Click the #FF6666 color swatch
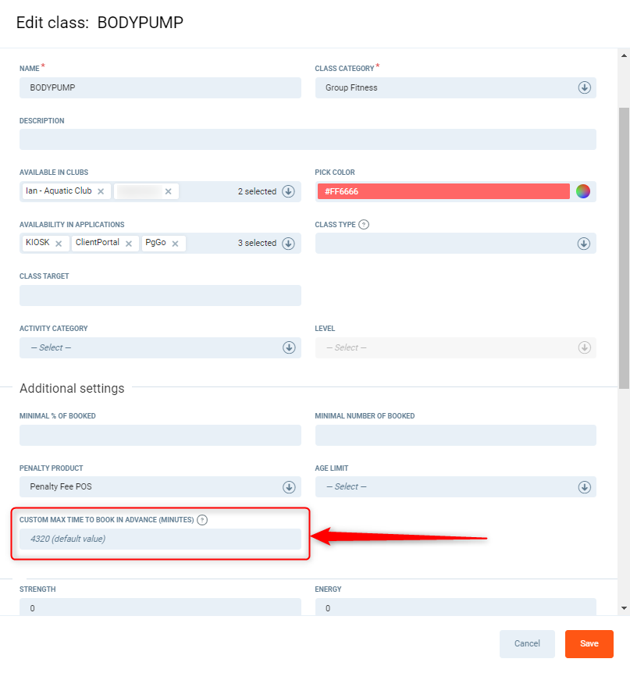 point(443,191)
